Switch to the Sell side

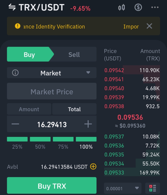(x=74, y=54)
